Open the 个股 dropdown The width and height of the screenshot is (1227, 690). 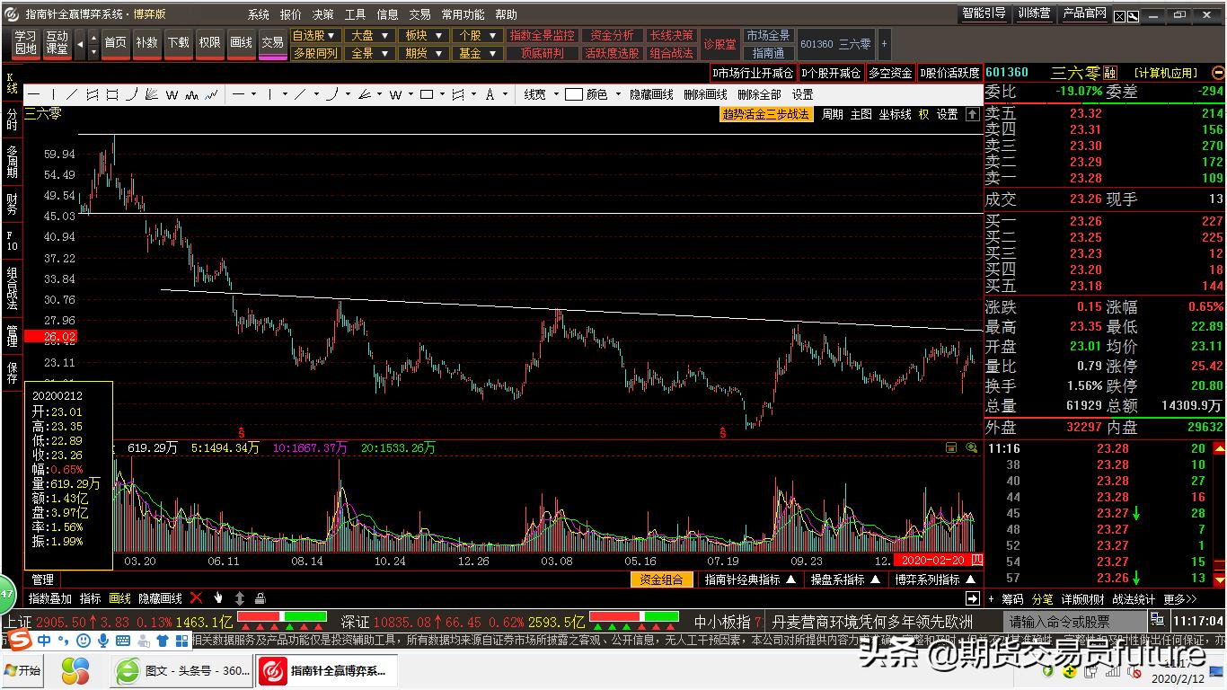[477, 35]
